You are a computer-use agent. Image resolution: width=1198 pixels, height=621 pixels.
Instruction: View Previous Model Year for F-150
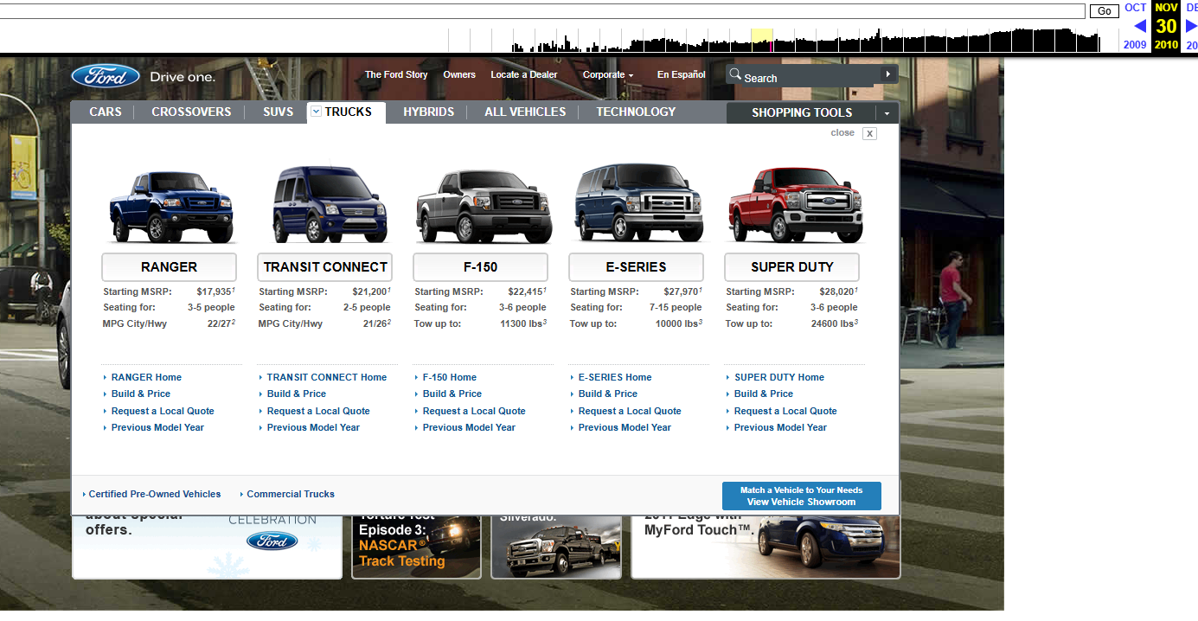469,427
